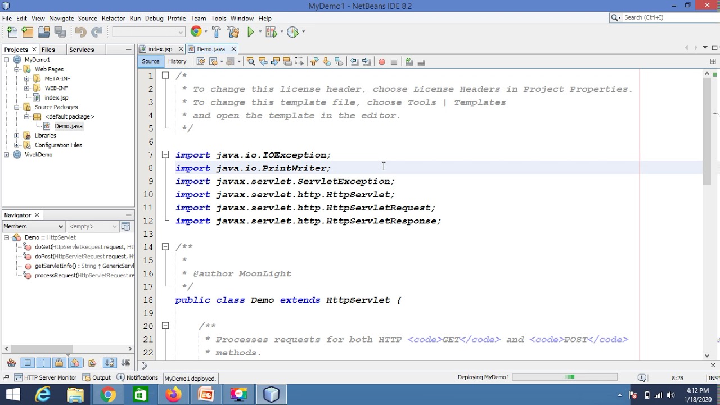
Task: Click the Source view button
Action: (x=150, y=61)
